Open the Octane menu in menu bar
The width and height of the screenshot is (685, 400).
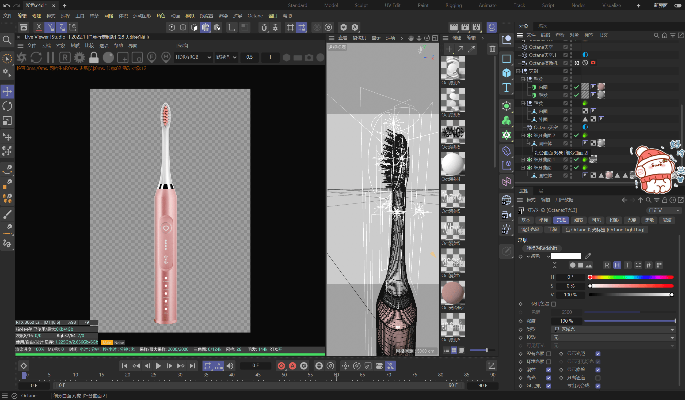point(255,16)
